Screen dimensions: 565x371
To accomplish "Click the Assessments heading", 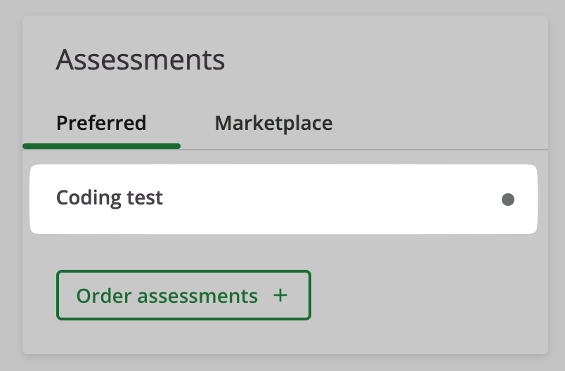I will (141, 60).
